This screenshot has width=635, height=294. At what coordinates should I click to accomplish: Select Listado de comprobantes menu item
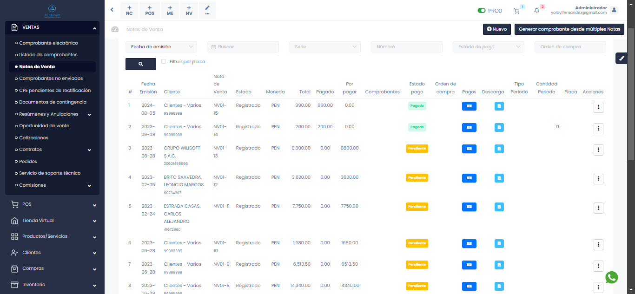(x=48, y=55)
